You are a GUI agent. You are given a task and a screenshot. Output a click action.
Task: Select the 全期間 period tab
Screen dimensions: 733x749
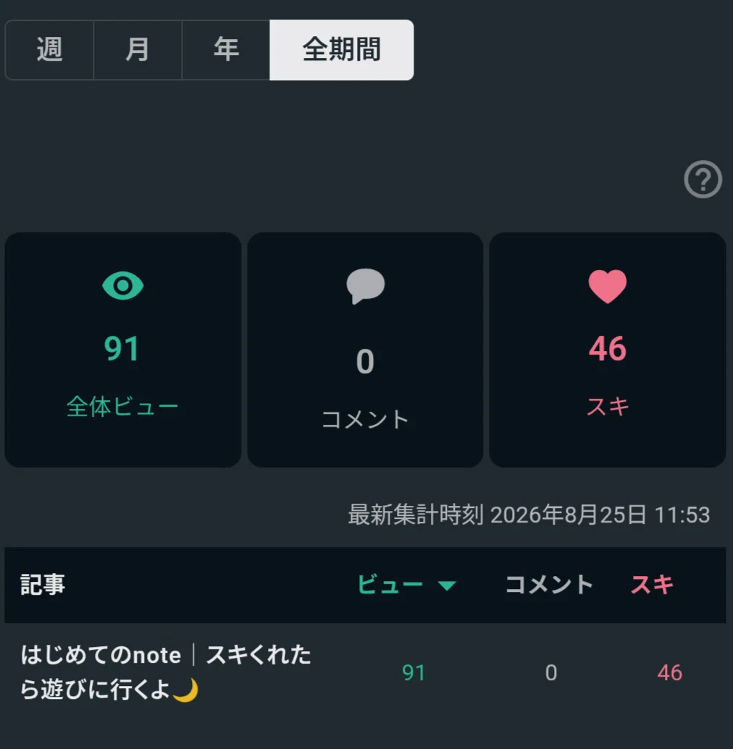click(341, 50)
